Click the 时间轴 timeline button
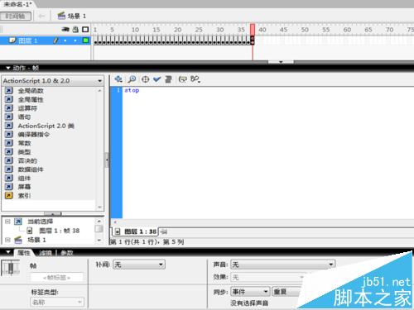 [x=16, y=16]
